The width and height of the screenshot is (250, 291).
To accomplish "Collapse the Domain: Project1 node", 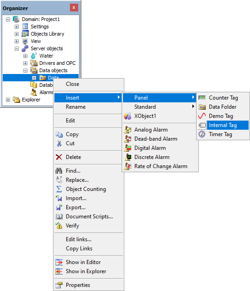I will tap(8, 19).
